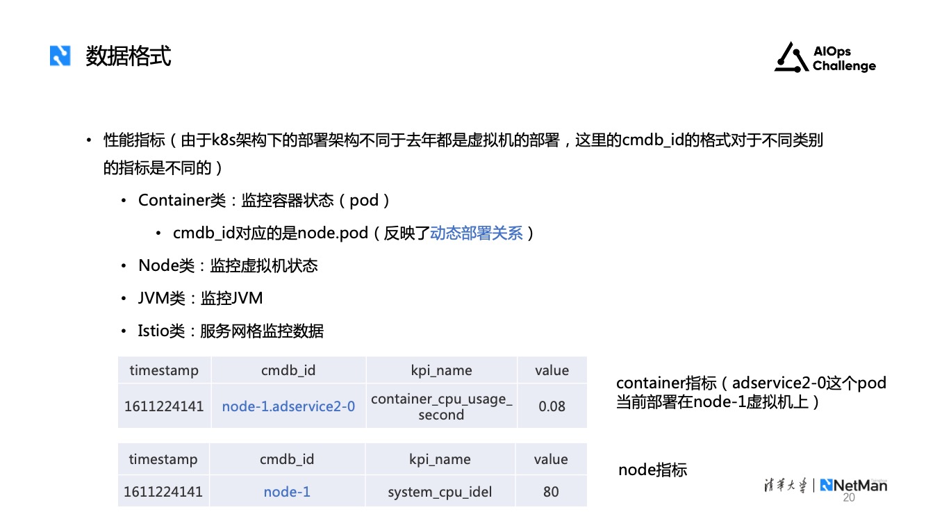
Task: Click the AIOps Challenge logo icon
Action: 791,58
